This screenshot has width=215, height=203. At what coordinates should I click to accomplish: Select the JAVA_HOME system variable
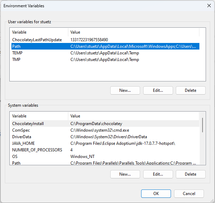[x=105, y=143]
